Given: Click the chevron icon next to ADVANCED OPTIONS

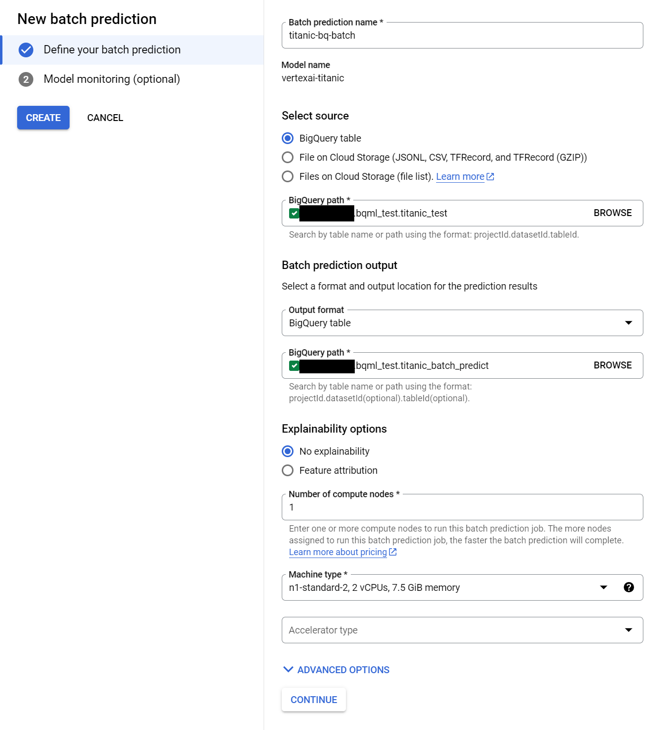Looking at the screenshot, I should coord(288,670).
